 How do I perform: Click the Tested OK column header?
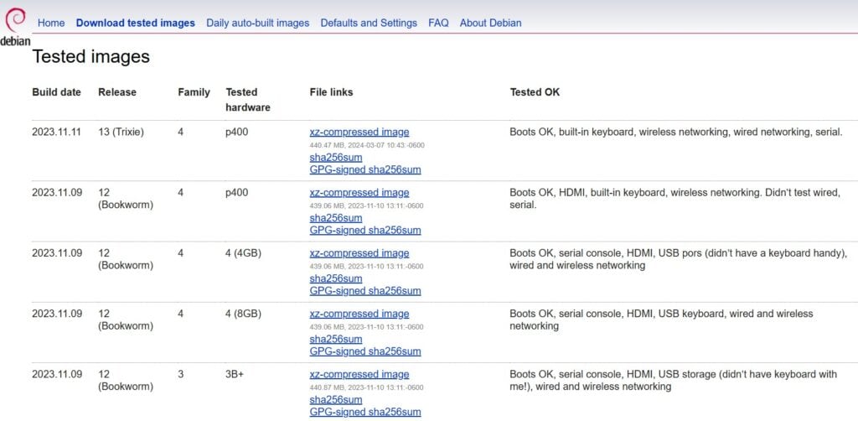(535, 92)
